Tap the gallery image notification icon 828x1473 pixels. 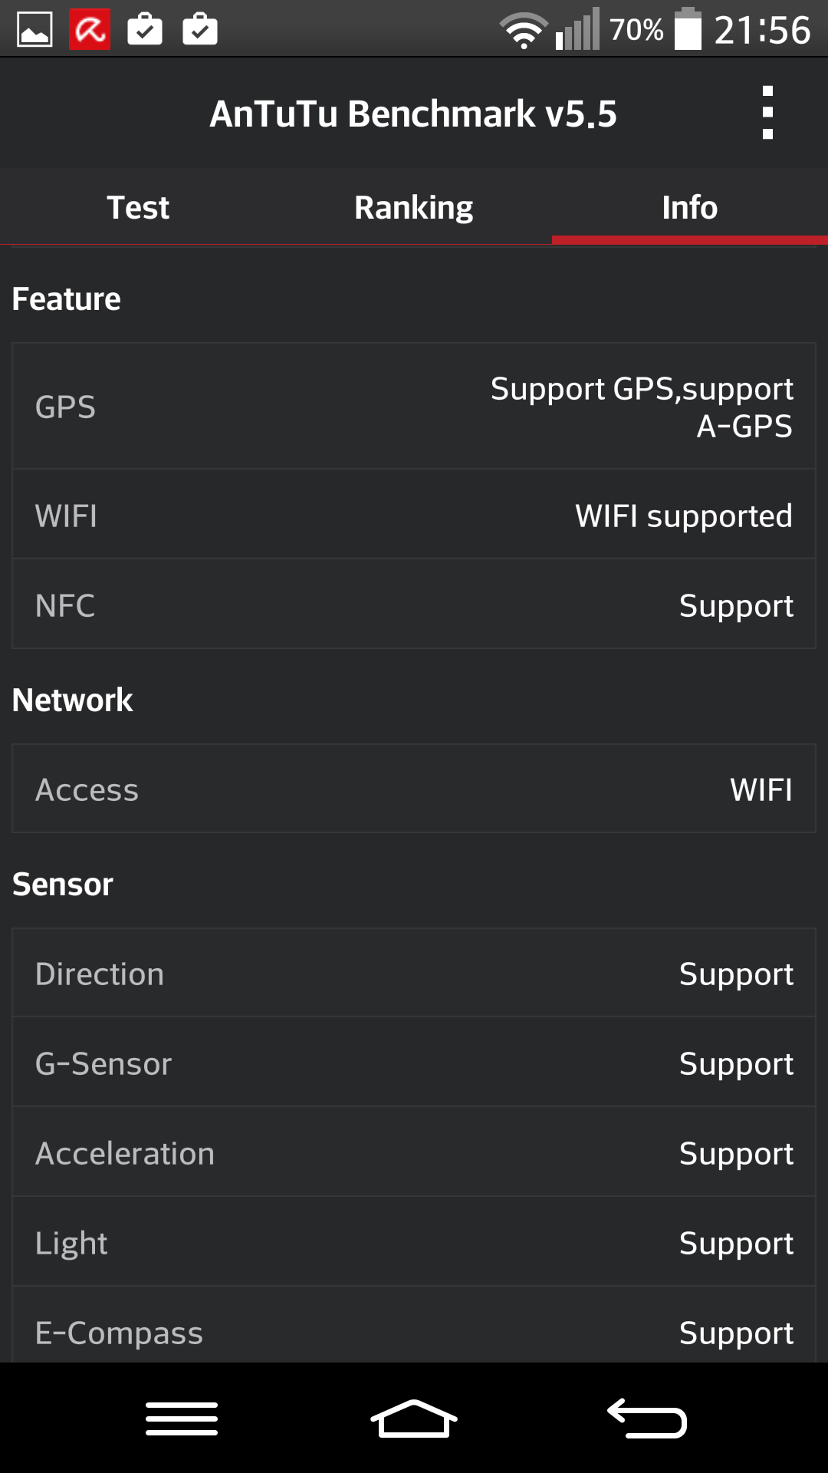34,30
